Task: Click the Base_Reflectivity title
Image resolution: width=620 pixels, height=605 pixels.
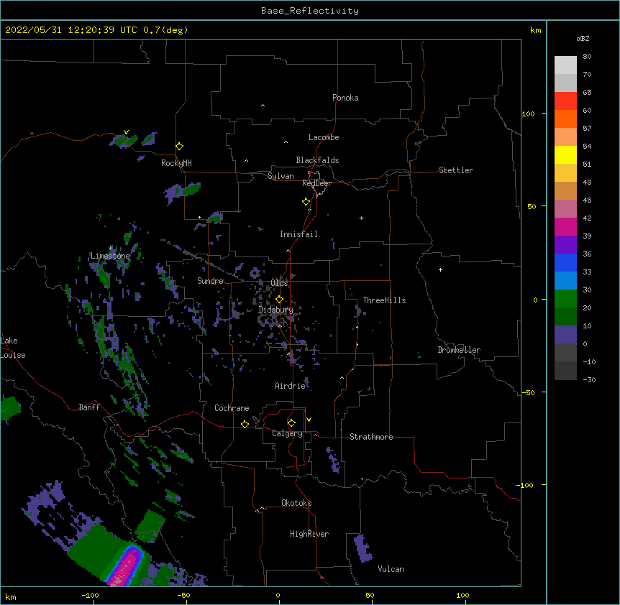Action: [x=310, y=11]
